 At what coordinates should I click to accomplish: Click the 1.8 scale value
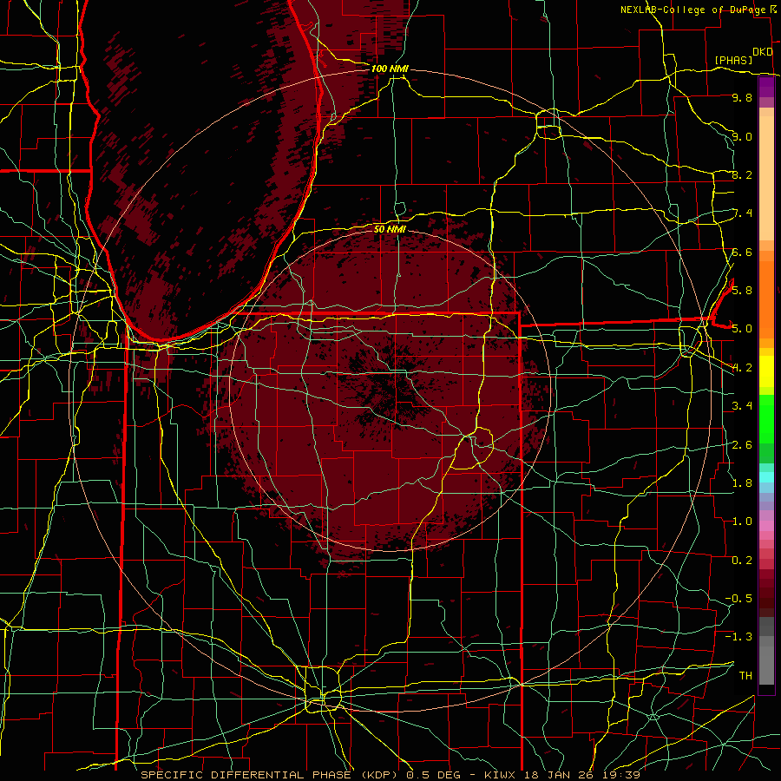742,482
